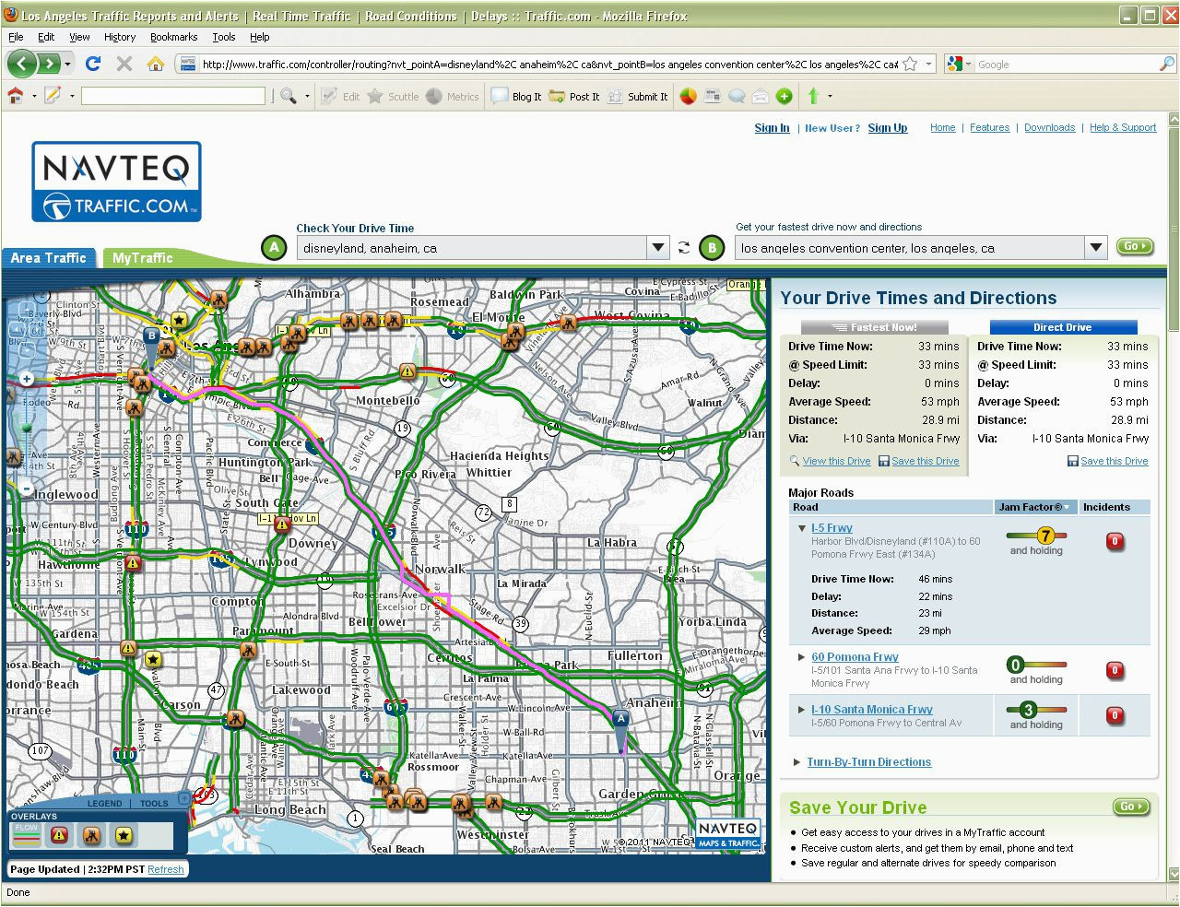Click the speech bubble toolbar icon
This screenshot has height=907, width=1180.
point(736,96)
